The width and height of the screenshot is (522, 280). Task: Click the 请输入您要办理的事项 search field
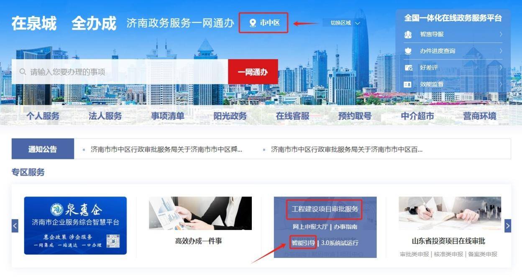pyautogui.click(x=120, y=72)
